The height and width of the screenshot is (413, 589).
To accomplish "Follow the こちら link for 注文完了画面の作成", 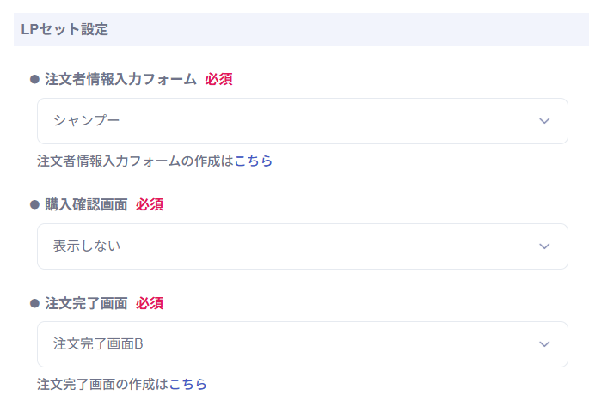I will click(x=187, y=384).
